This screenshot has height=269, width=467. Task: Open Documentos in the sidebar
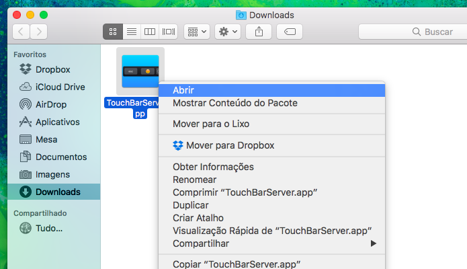pyautogui.click(x=54, y=157)
